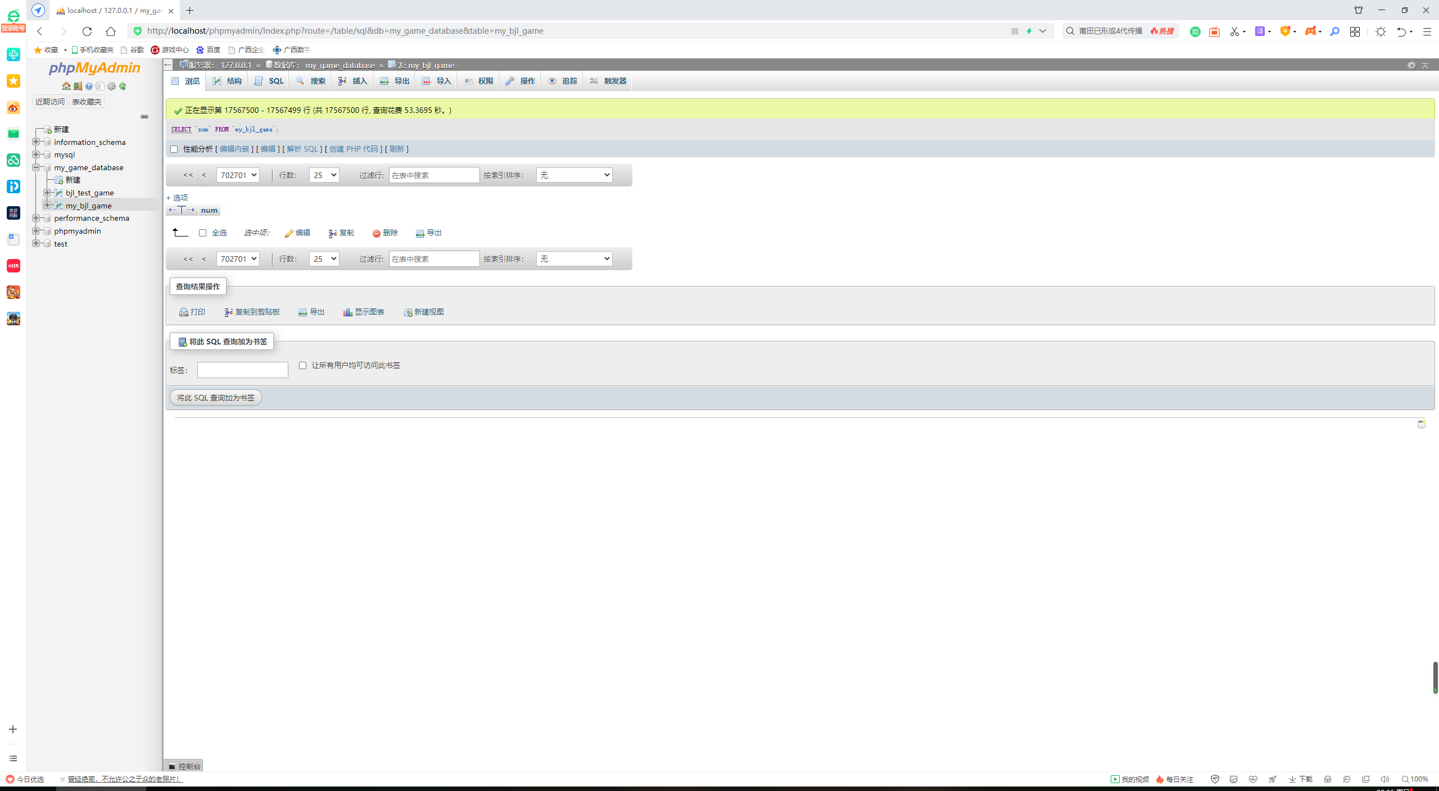Image resolution: width=1439 pixels, height=791 pixels.
Task: Click the browser screenshot scissors icon
Action: (x=1234, y=31)
